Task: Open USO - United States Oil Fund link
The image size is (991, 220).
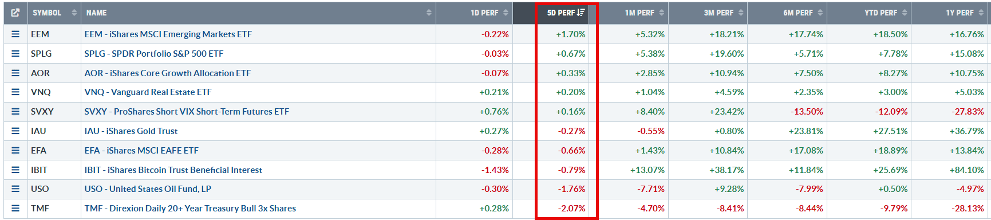Action: coord(148,189)
